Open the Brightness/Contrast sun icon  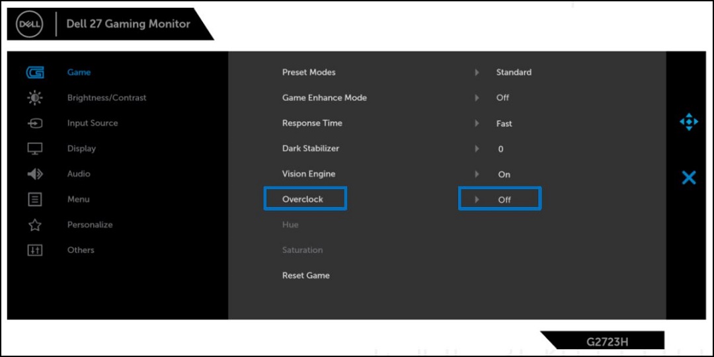35,98
